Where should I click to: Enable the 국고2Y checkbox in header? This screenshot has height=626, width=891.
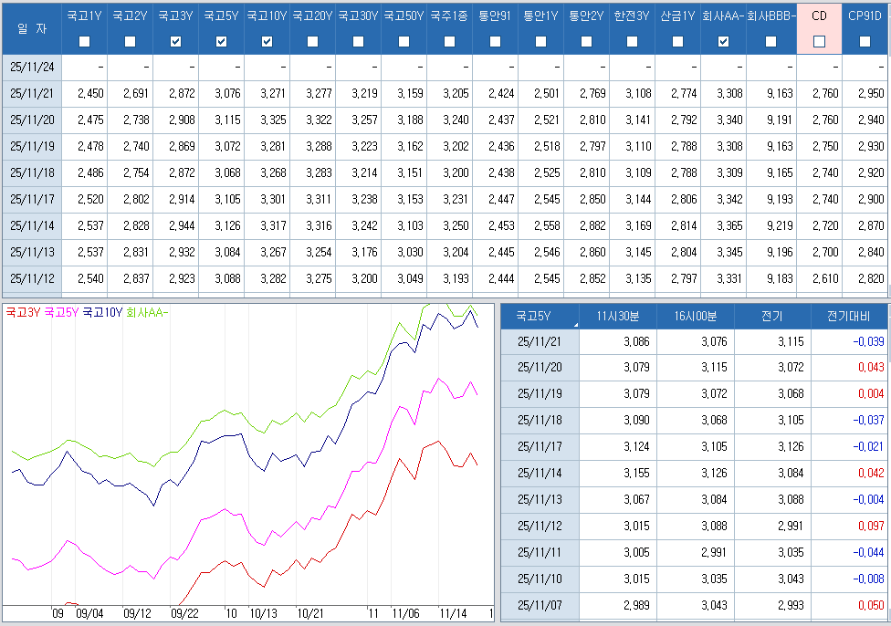131,41
